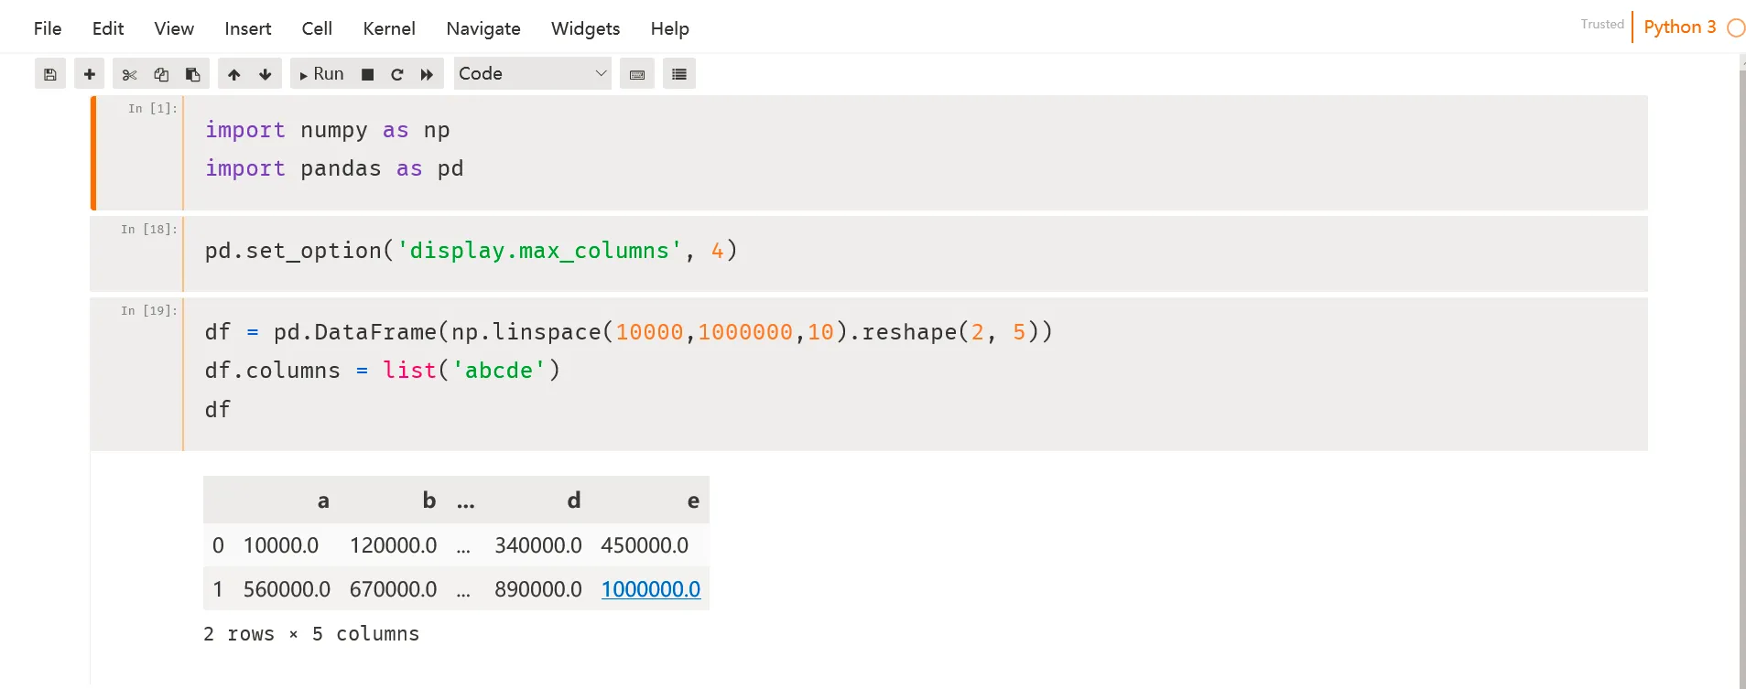The height and width of the screenshot is (689, 1746).
Task: Move the selected cell down
Action: (x=266, y=74)
